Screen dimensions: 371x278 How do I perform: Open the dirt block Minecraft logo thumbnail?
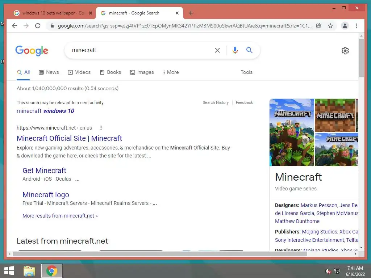click(335, 115)
